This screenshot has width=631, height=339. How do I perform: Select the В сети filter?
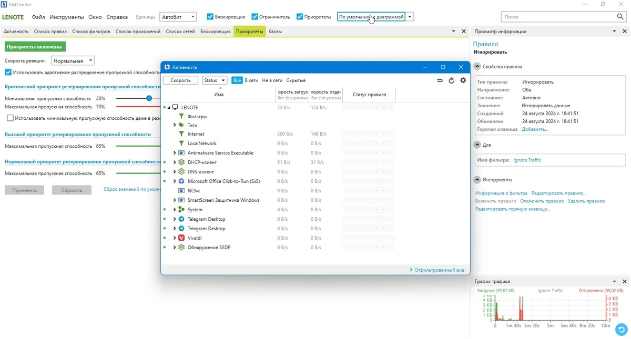pyautogui.click(x=251, y=80)
